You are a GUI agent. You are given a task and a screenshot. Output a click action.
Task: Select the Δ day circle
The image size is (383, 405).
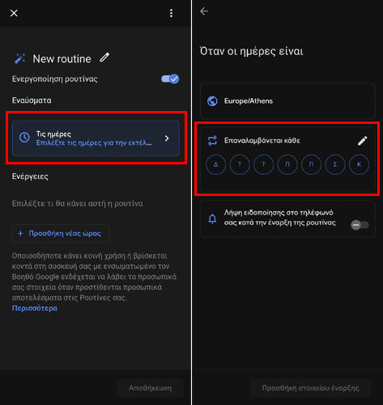(215, 164)
